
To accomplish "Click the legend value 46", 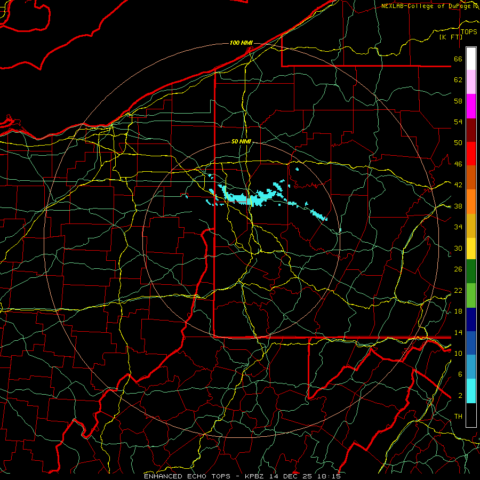I will pyautogui.click(x=458, y=164).
